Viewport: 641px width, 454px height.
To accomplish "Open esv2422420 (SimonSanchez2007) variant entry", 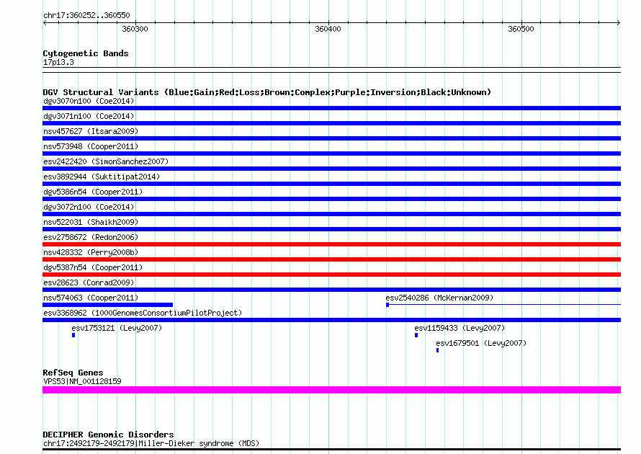I will coord(106,161).
